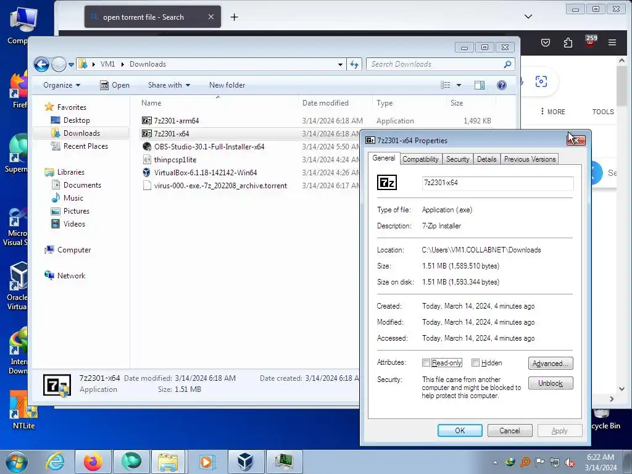Open the Organize menu
This screenshot has width=632, height=474.
(62, 85)
